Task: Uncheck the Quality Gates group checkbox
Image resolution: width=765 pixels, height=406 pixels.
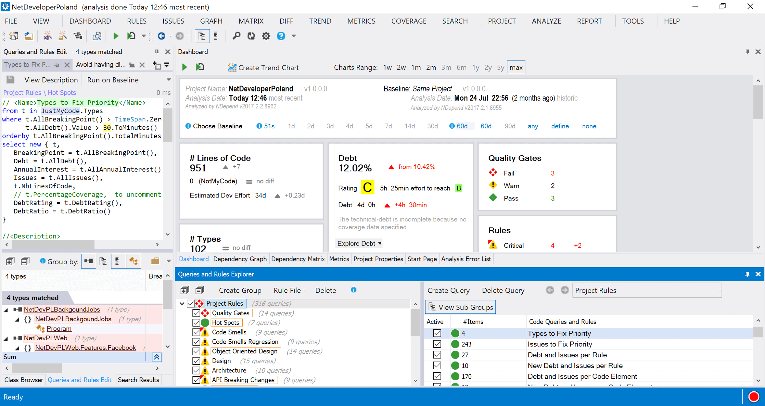Action: coord(196,313)
